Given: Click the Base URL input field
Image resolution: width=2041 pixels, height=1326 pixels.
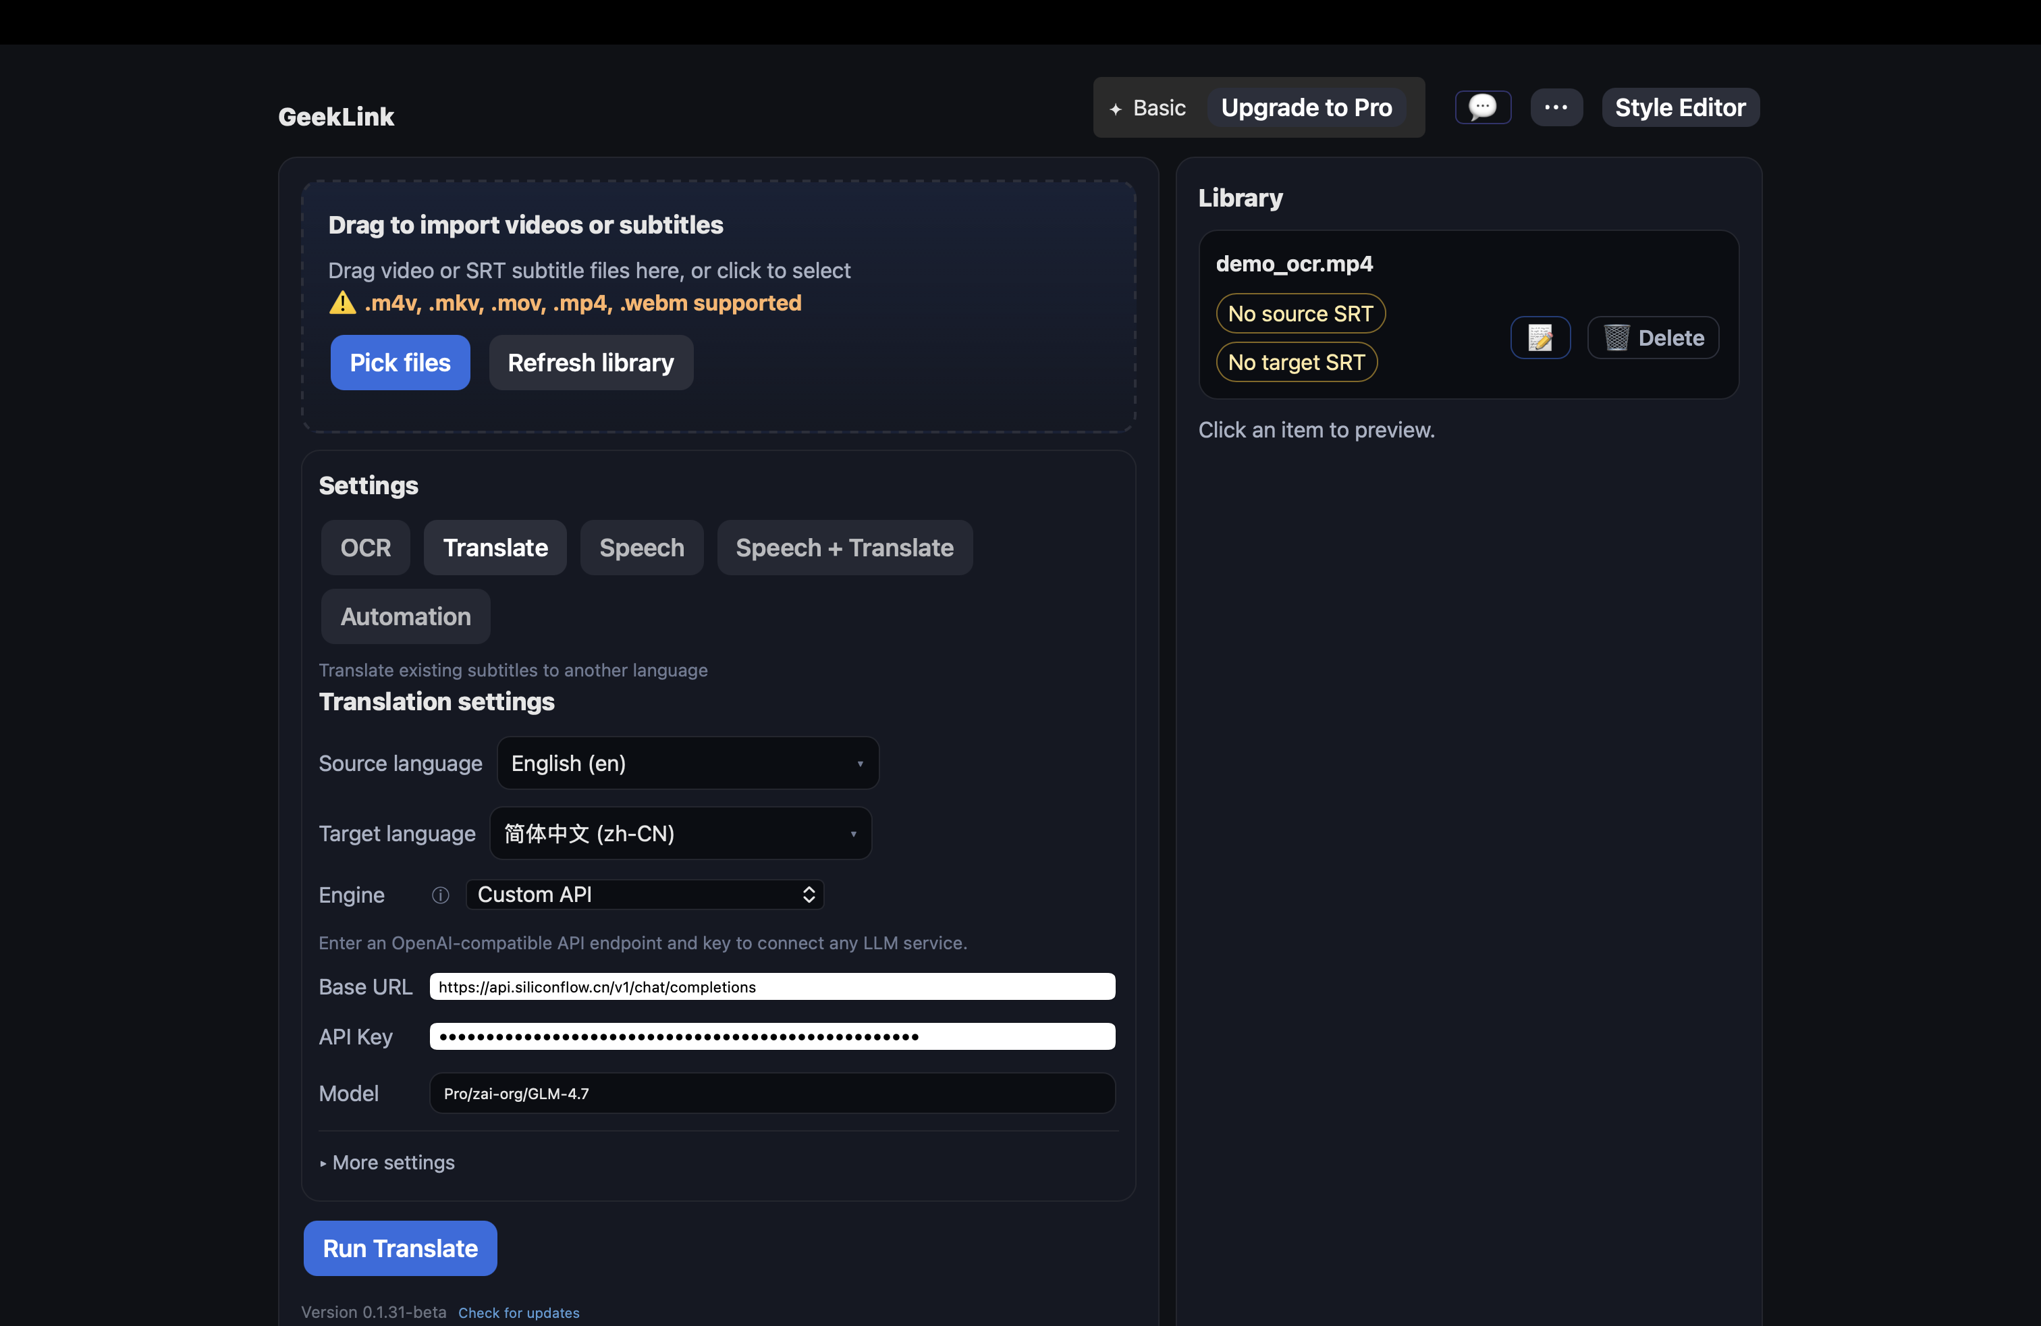Looking at the screenshot, I should [x=772, y=986].
